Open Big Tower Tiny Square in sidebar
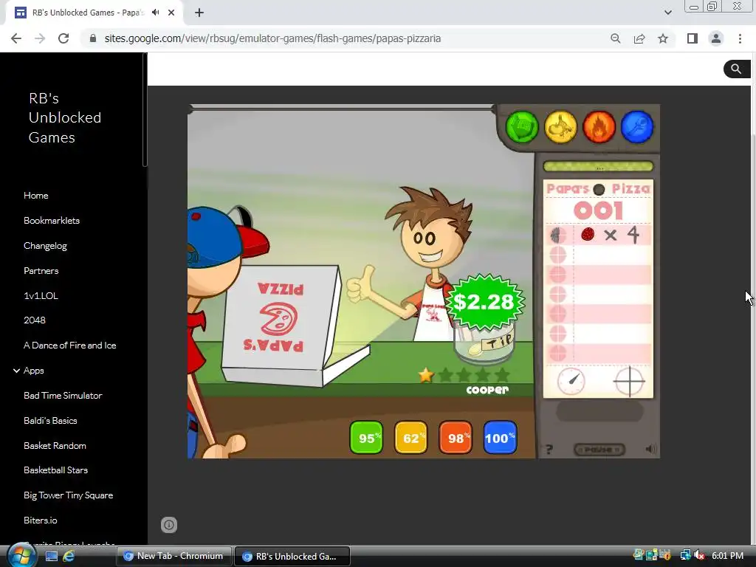This screenshot has width=756, height=567. [68, 495]
